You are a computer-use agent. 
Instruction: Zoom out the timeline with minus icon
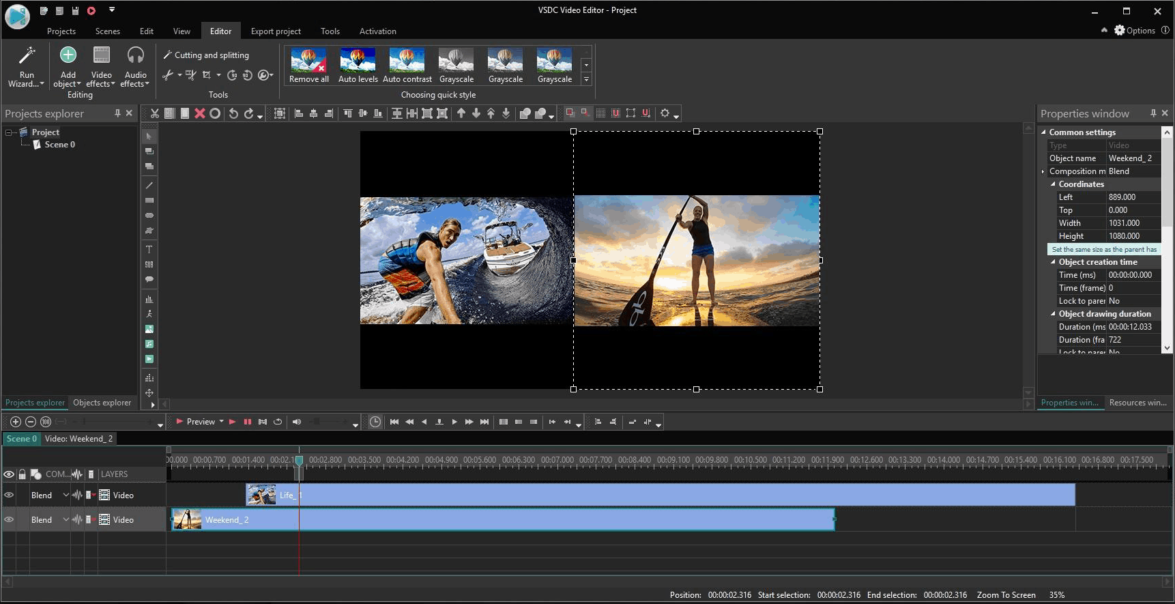[31, 422]
